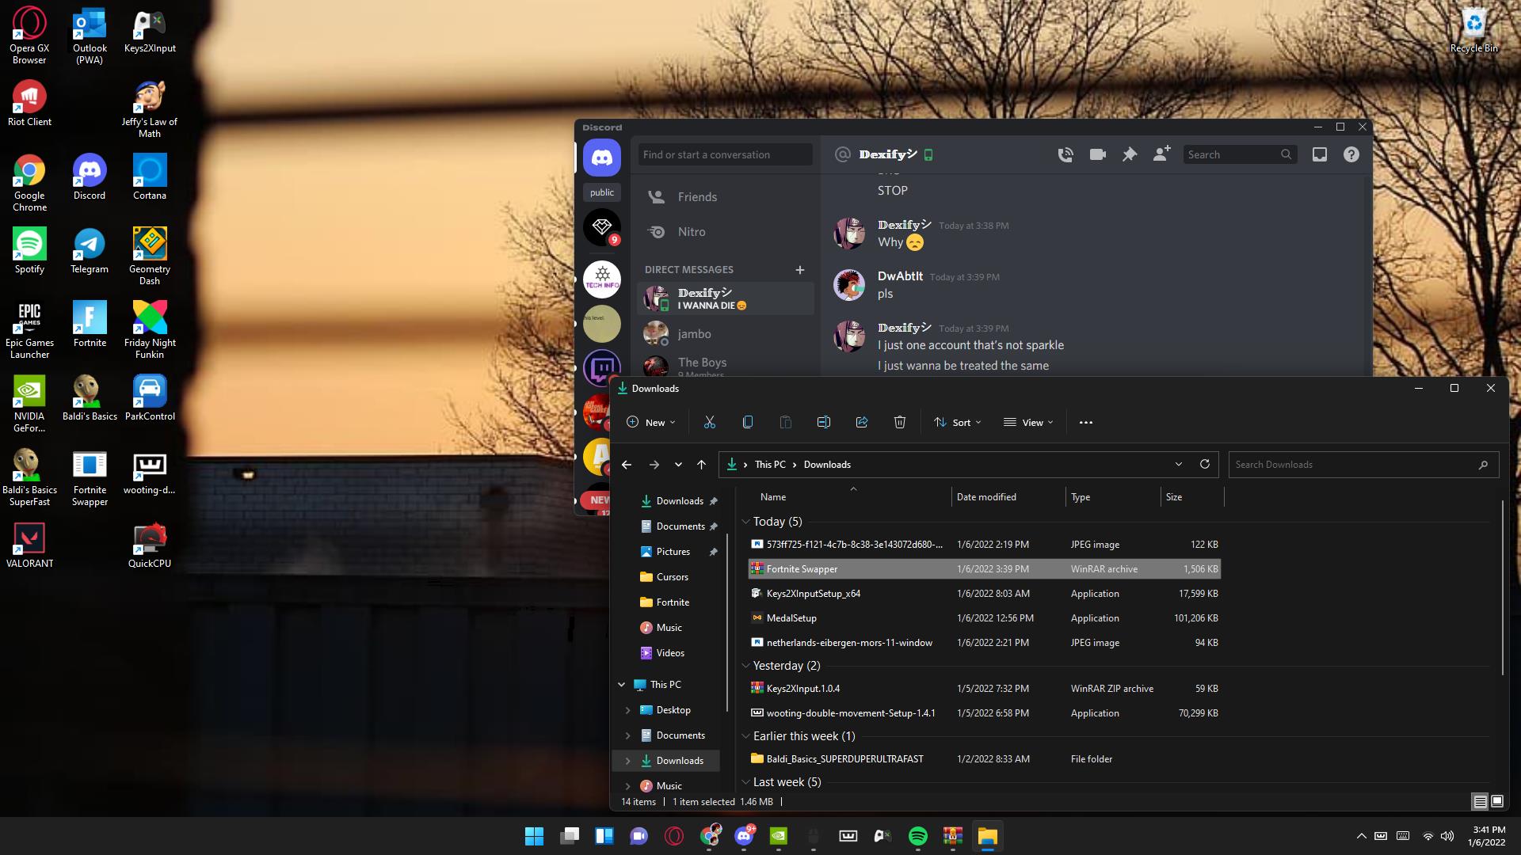Click the Cut icon in Explorer toolbar
The width and height of the screenshot is (1521, 855).
pyautogui.click(x=710, y=423)
